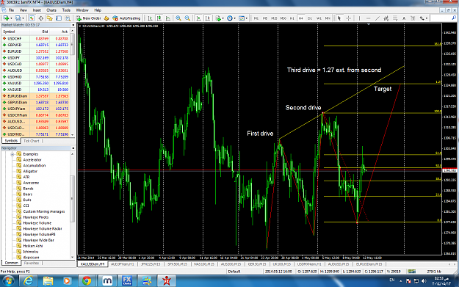Select the text label tool
The width and height of the screenshot is (459, 287).
(x=413, y=18)
